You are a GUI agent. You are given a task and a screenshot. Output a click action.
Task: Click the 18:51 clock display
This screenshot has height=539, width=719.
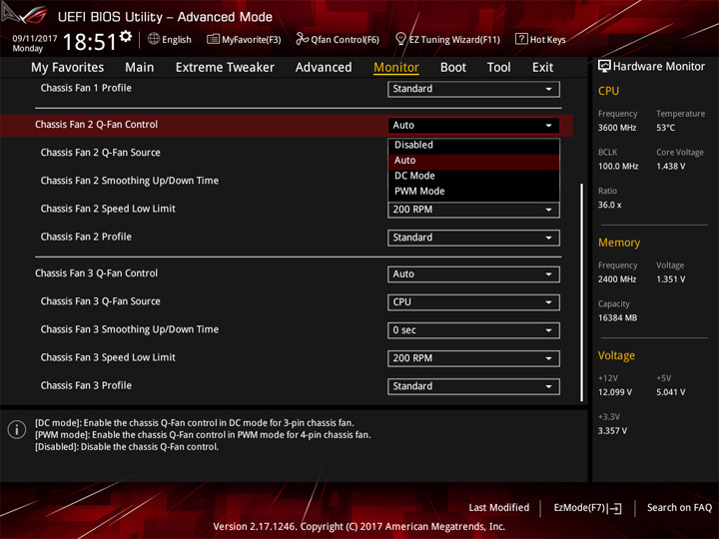pyautogui.click(x=90, y=42)
